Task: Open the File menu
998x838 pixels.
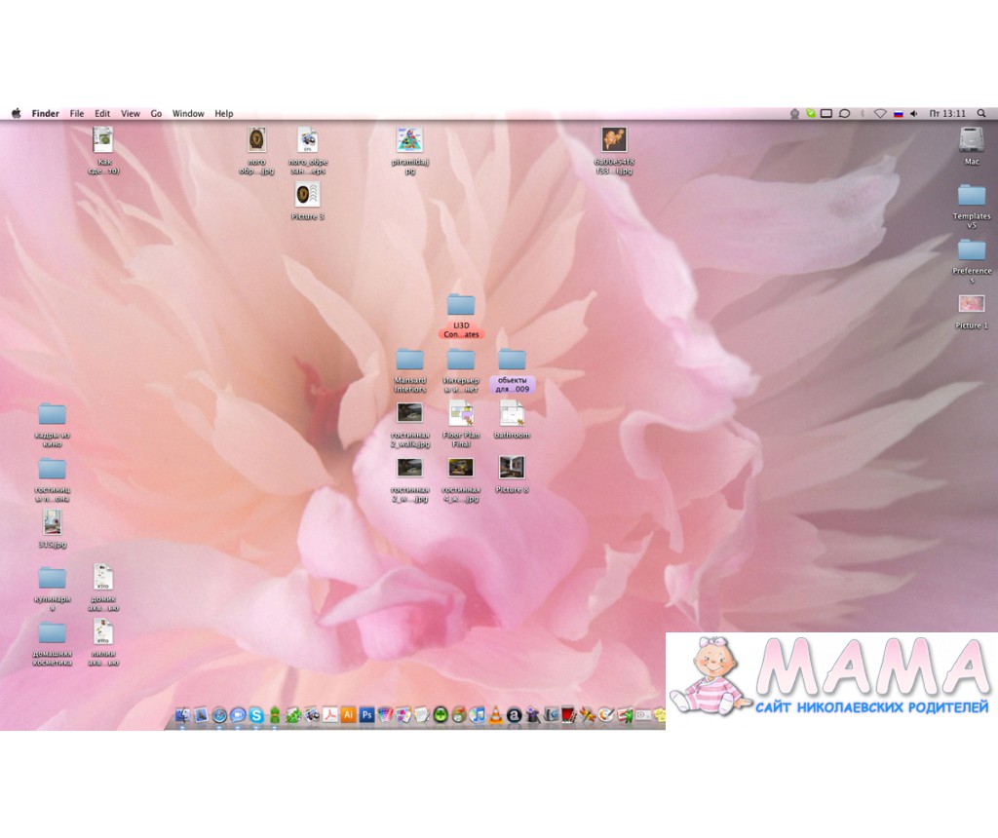Action: click(77, 114)
